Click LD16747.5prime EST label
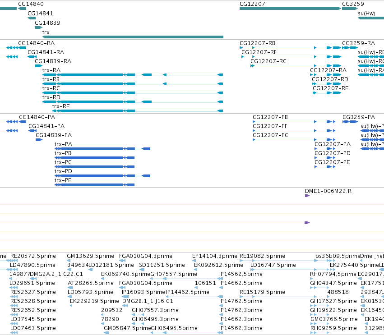This screenshot has height=335, width=384. point(273,265)
